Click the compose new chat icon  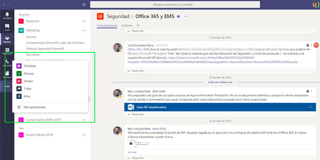pos(84,4)
